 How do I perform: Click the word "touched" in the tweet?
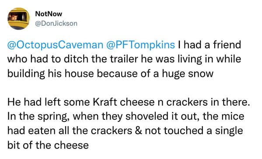click(183, 131)
